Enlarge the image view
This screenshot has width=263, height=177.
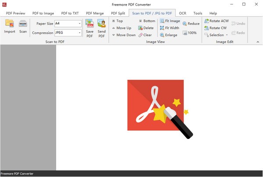tap(169, 35)
